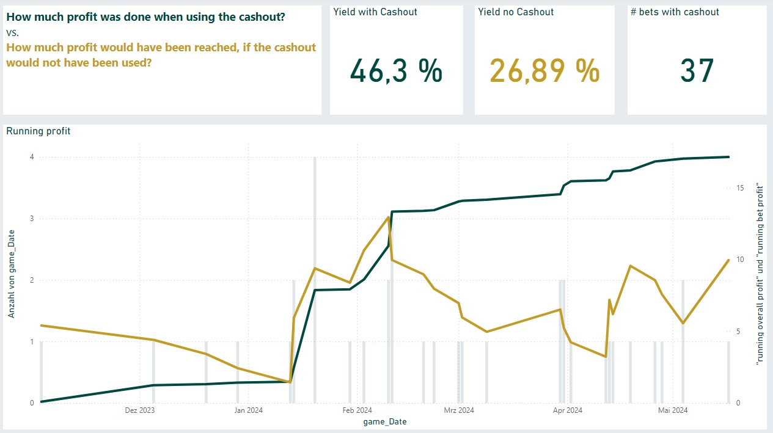Click the 'Mrz 2024' x-axis label

point(458,410)
